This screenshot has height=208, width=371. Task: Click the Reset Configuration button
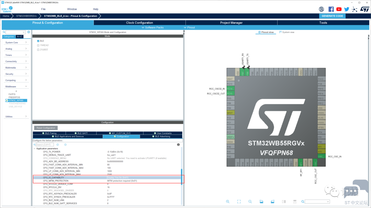click(x=46, y=128)
